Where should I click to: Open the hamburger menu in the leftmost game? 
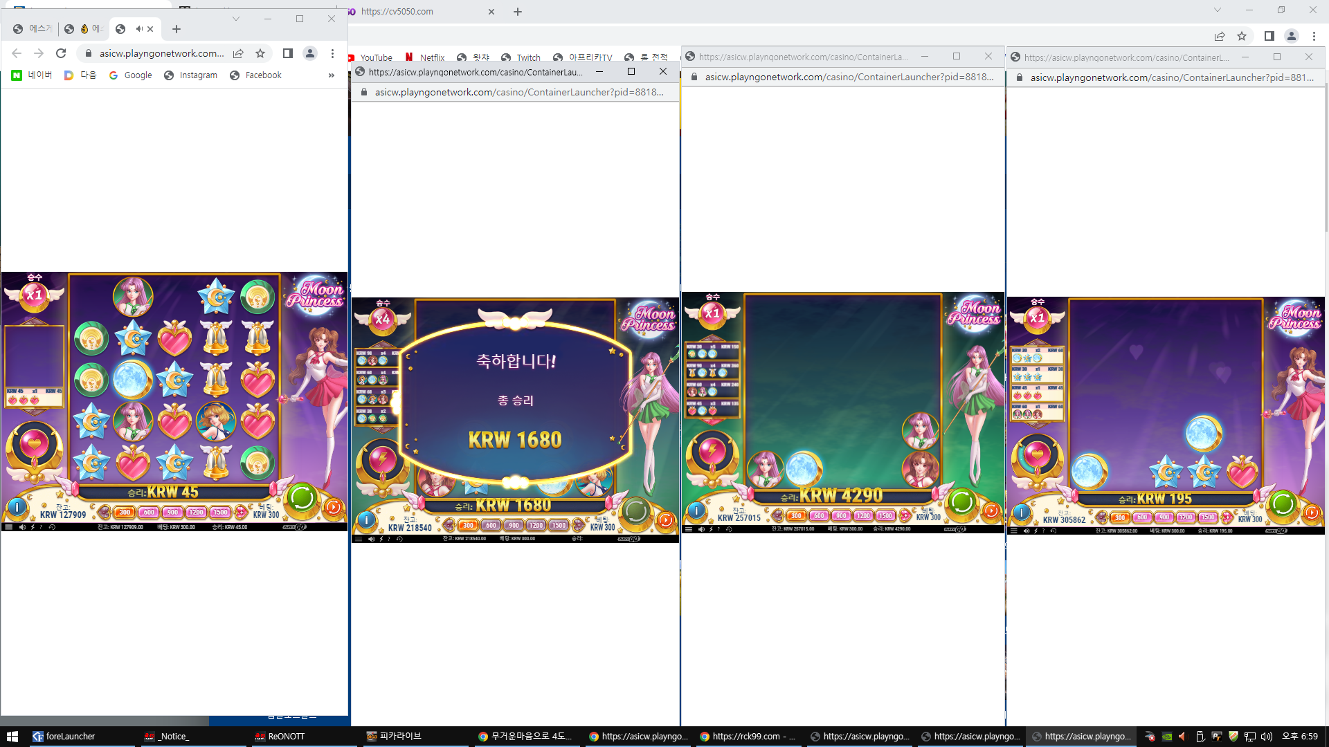[x=8, y=527]
